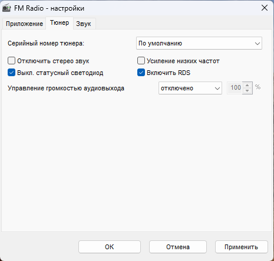Image resolution: width=274 pixels, height=261 pixels.
Task: Uncheck the Включить RDS checkbox
Action: tap(141, 73)
